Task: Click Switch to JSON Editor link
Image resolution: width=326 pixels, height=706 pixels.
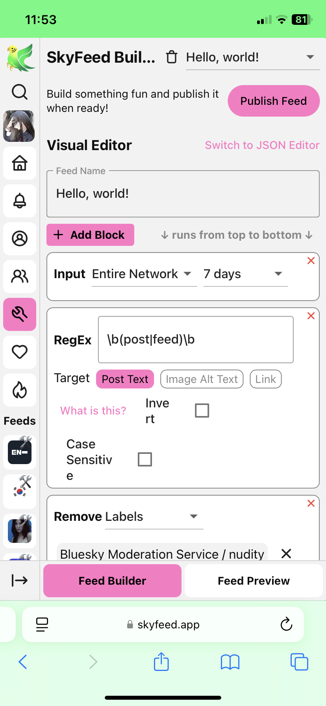Action: click(x=262, y=145)
